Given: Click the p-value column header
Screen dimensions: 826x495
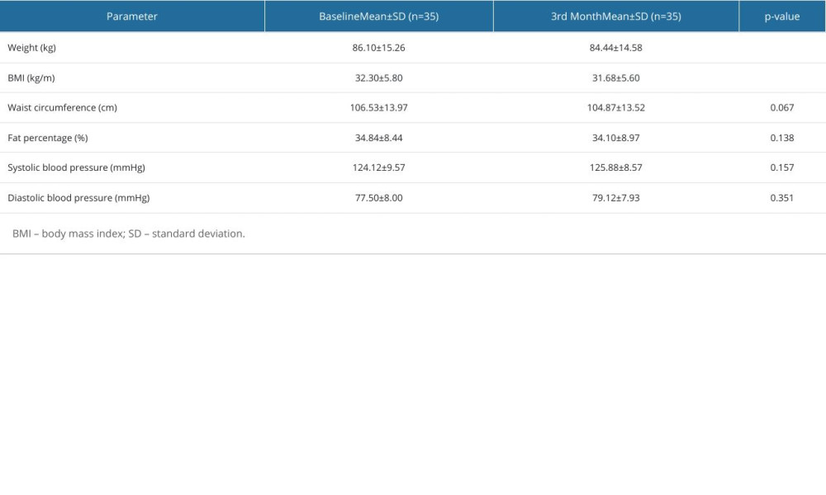Looking at the screenshot, I should 781,16.
